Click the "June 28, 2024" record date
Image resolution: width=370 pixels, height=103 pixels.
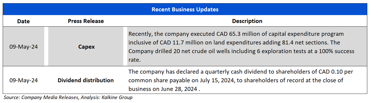pos(178,89)
